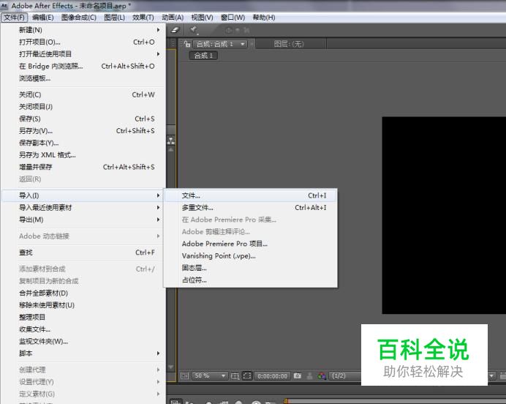Screen dimensions: 506x404
Task: Open the 帮助(H) menu
Action: pyautogui.click(x=264, y=18)
